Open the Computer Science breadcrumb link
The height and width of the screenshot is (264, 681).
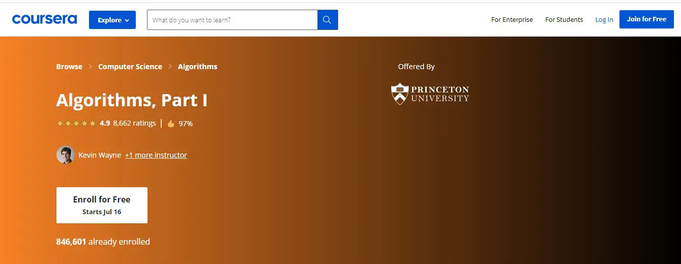click(x=130, y=67)
